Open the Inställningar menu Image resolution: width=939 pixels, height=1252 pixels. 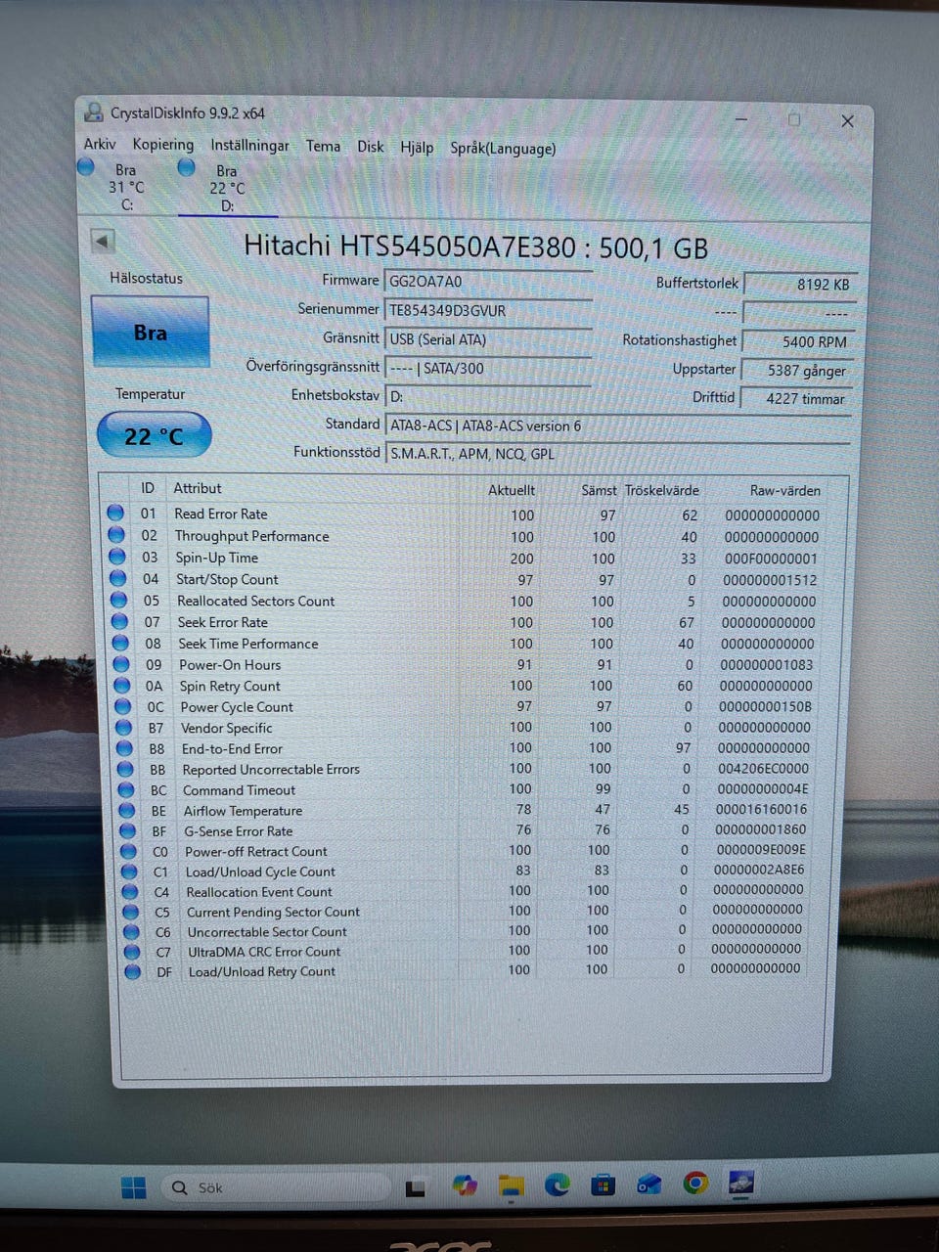pyautogui.click(x=249, y=146)
